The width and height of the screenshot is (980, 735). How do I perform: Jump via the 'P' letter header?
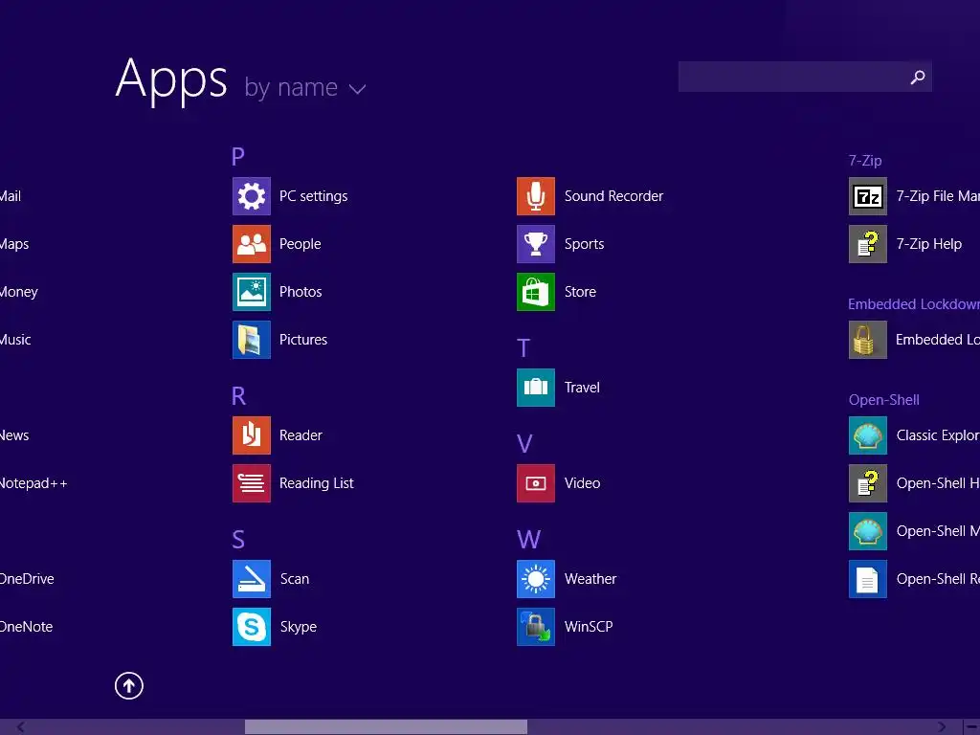pos(237,156)
